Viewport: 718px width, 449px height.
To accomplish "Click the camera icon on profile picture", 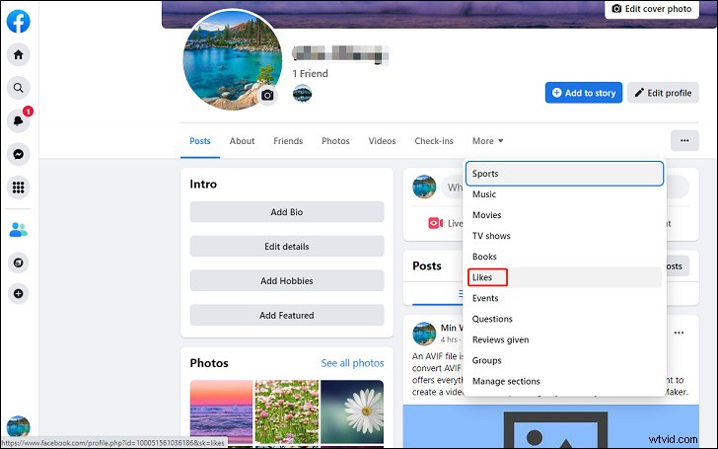I will [267, 96].
